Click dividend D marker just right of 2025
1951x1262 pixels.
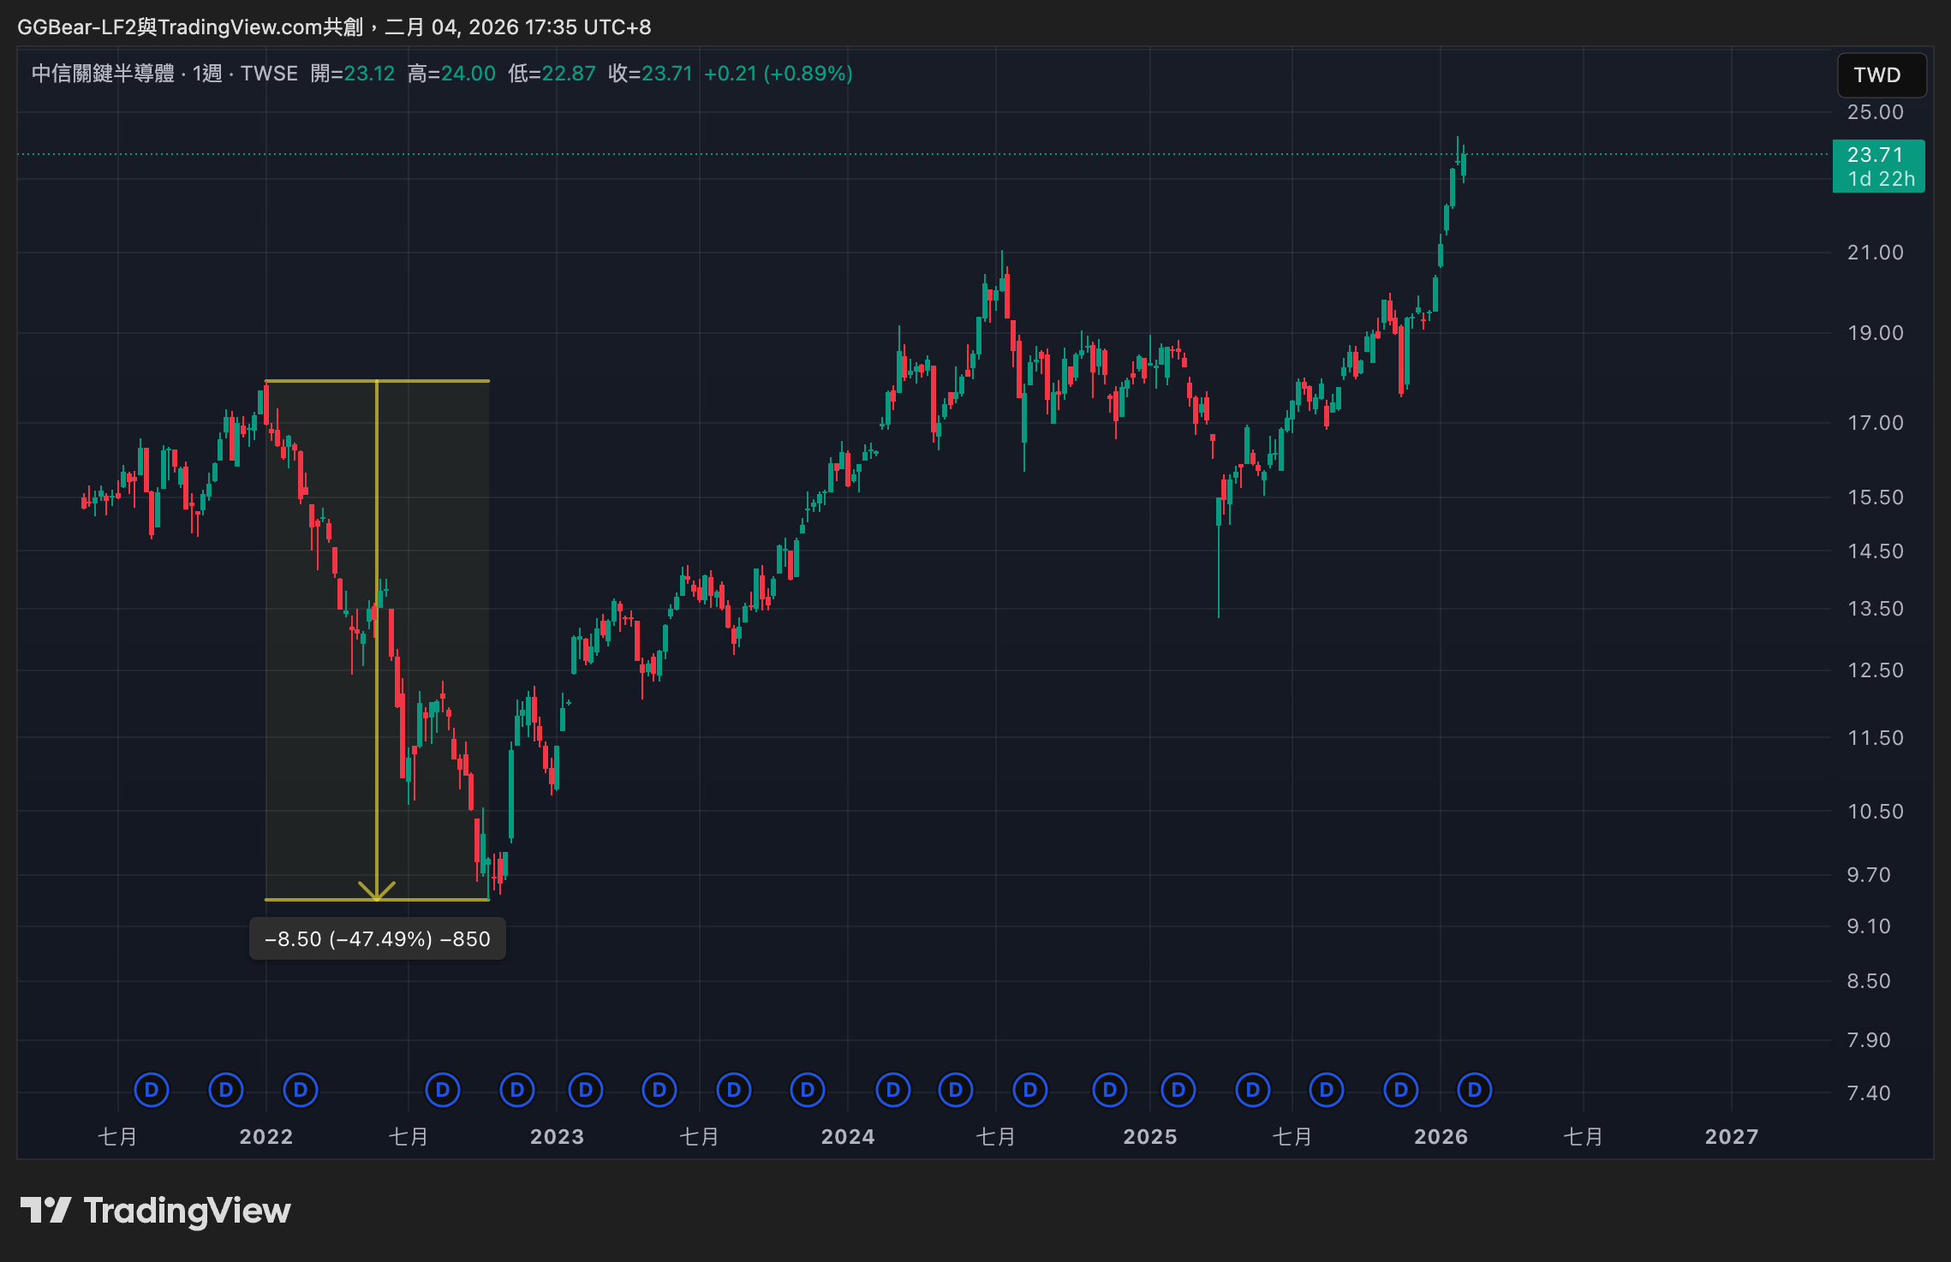[1178, 1090]
